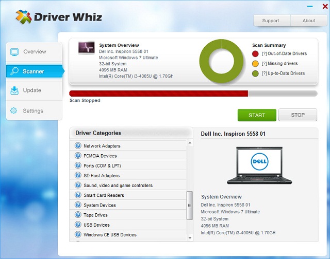330x259 pixels.
Task: Click question icon beside Tape Drives
Action: coord(78,214)
